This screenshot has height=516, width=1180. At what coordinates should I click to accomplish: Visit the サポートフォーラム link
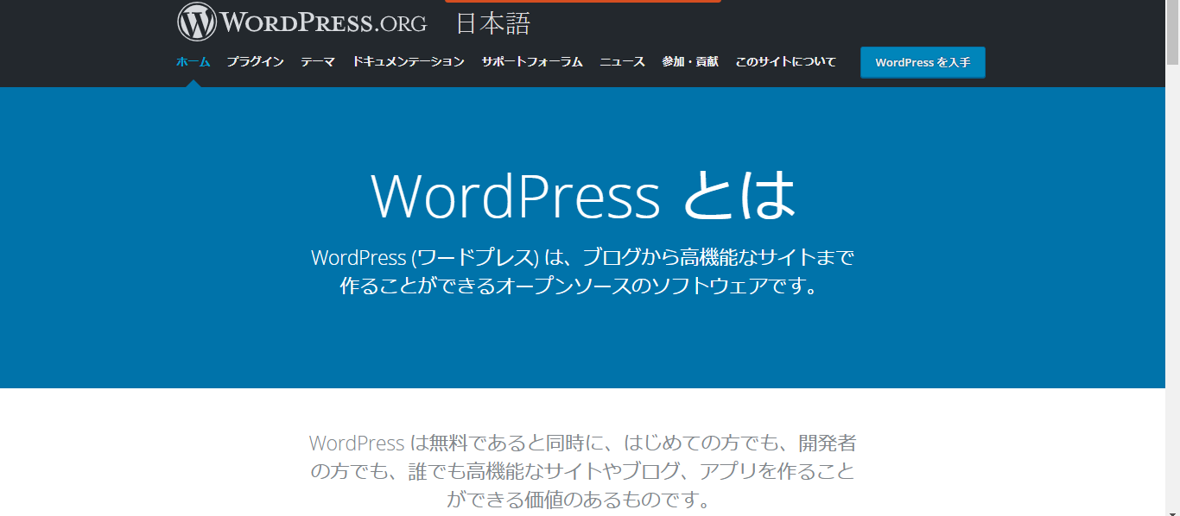[532, 62]
